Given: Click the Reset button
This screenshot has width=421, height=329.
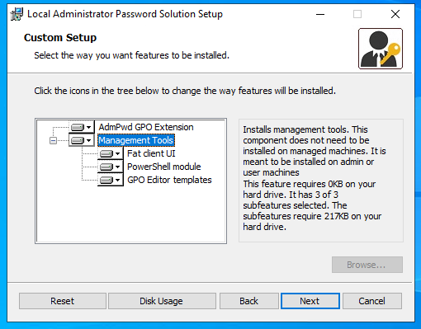Looking at the screenshot, I should [x=63, y=301].
